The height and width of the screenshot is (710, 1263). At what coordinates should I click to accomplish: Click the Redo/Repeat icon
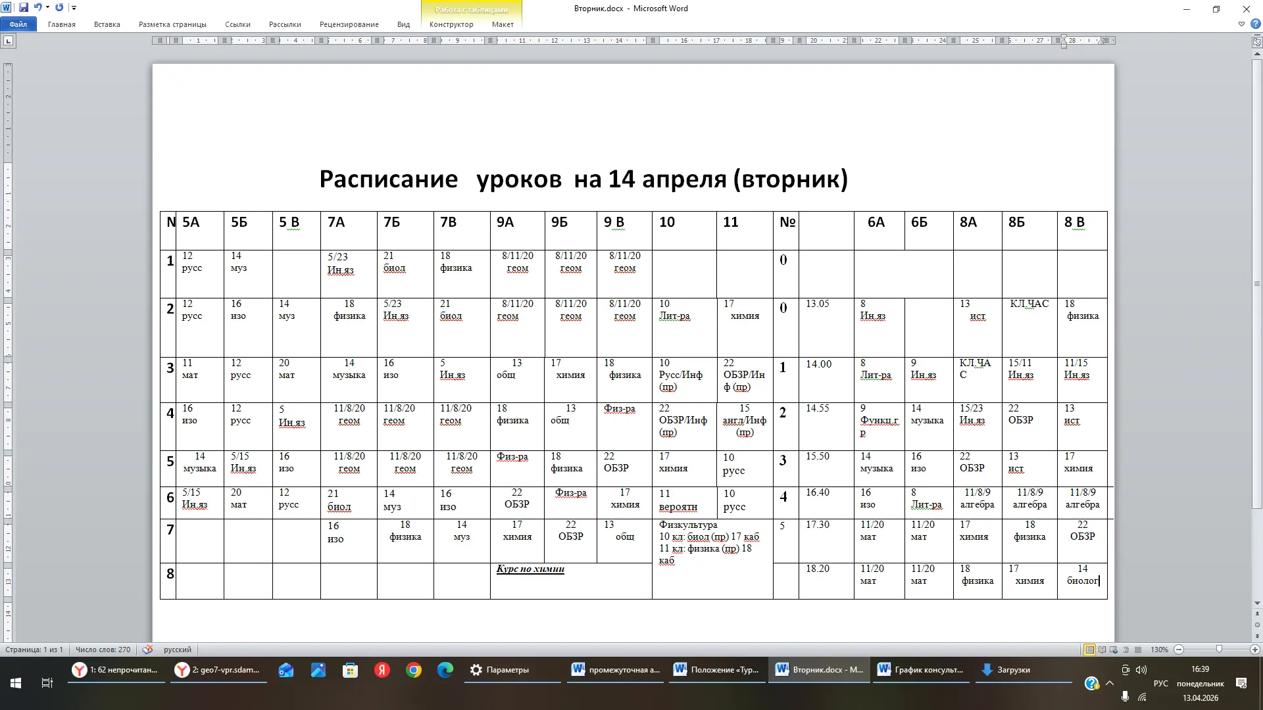59,8
